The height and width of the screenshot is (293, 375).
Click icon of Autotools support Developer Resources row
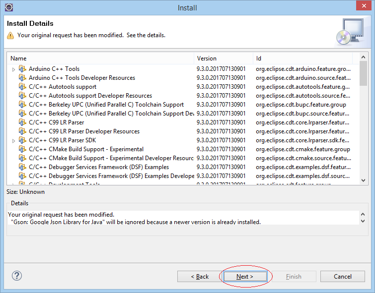coord(22,96)
